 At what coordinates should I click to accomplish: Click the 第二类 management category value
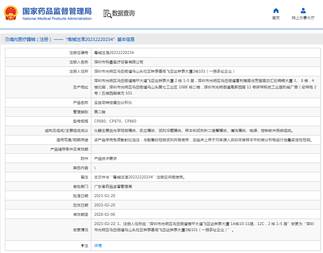pyautogui.click(x=100, y=112)
